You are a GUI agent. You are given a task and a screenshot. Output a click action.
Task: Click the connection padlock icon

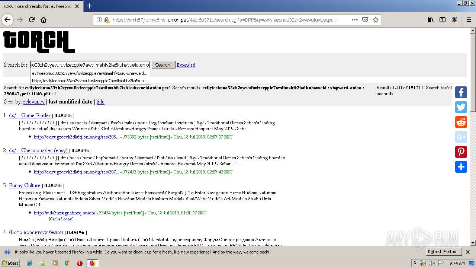point(107,20)
